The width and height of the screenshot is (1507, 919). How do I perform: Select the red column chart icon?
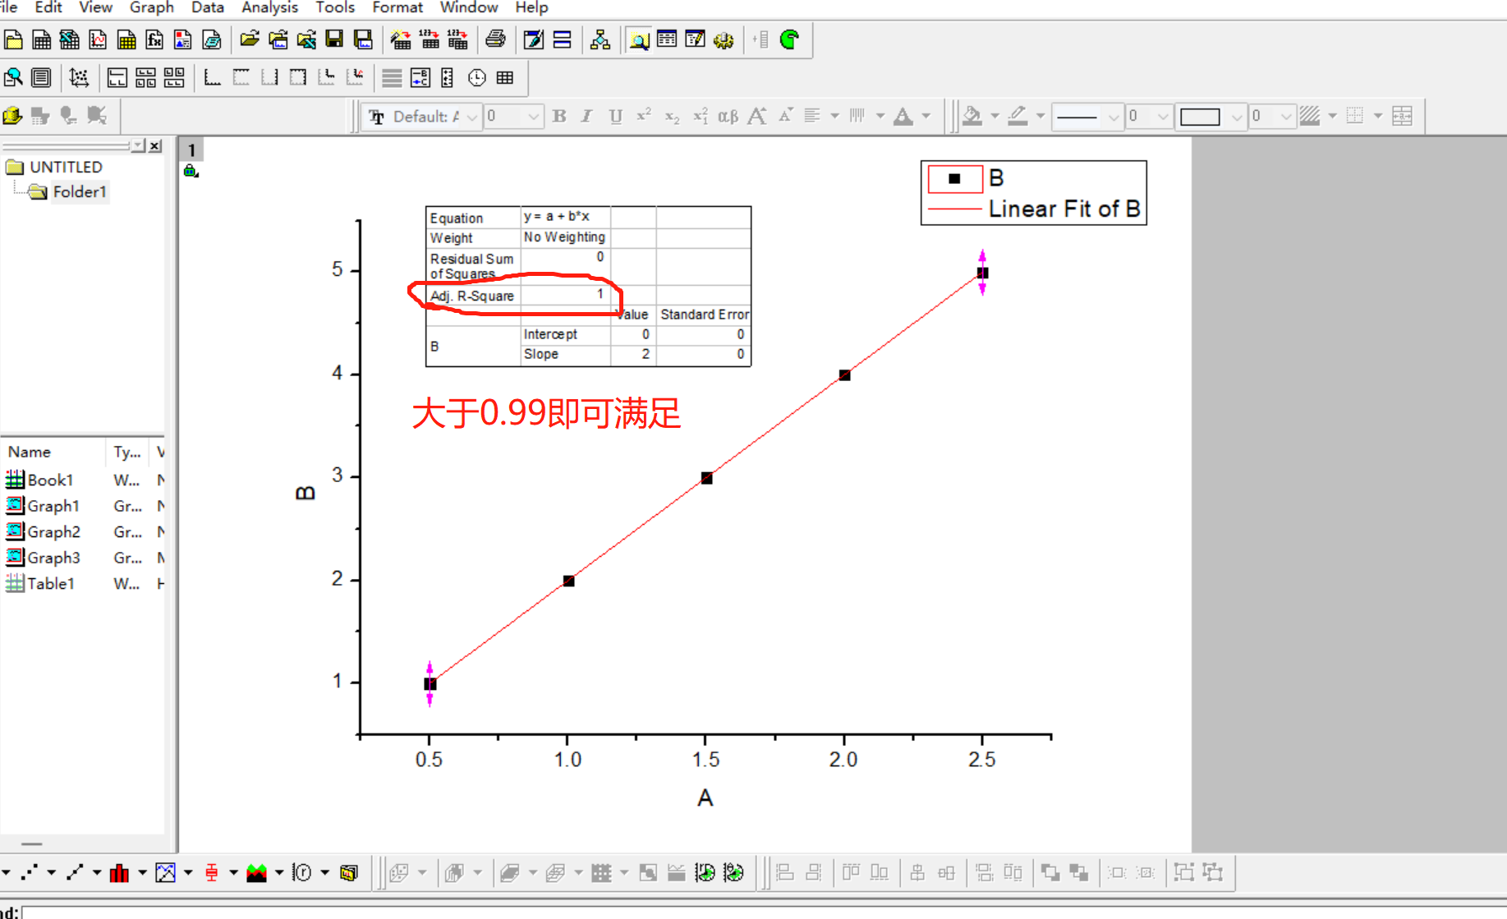(120, 873)
